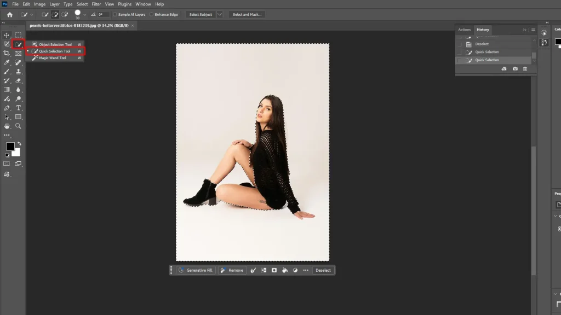561x315 pixels.
Task: Click Select and Mask button
Action: [247, 15]
